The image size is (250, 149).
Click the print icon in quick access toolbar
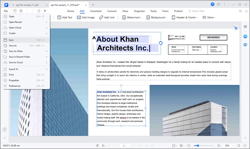21,11
